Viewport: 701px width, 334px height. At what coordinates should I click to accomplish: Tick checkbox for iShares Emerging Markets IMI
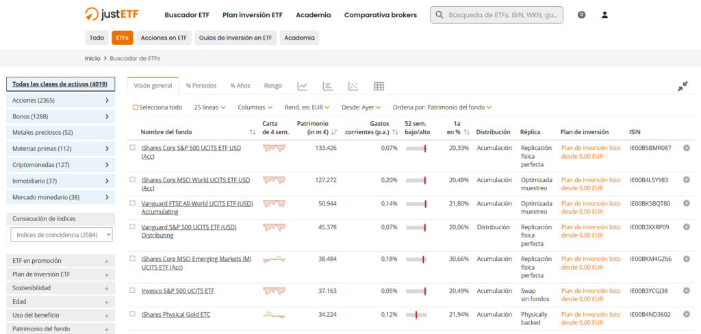132,259
